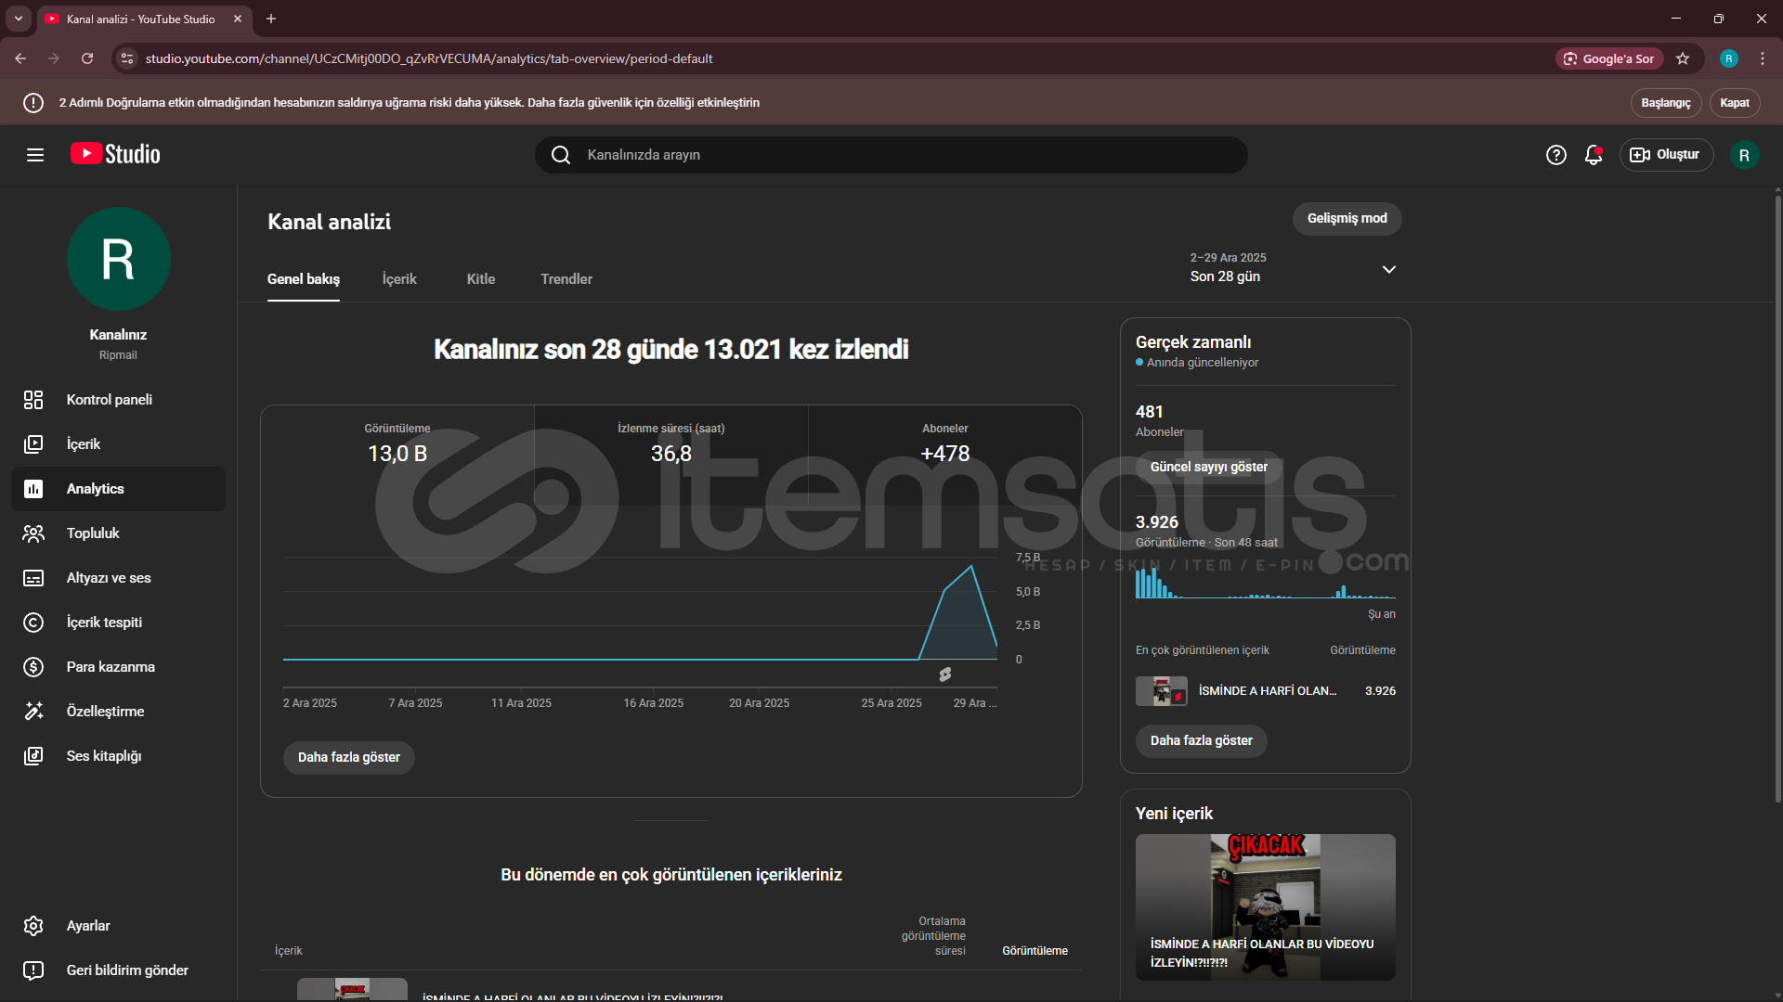Go to Para kazanma section
This screenshot has height=1002, width=1783.
click(111, 667)
